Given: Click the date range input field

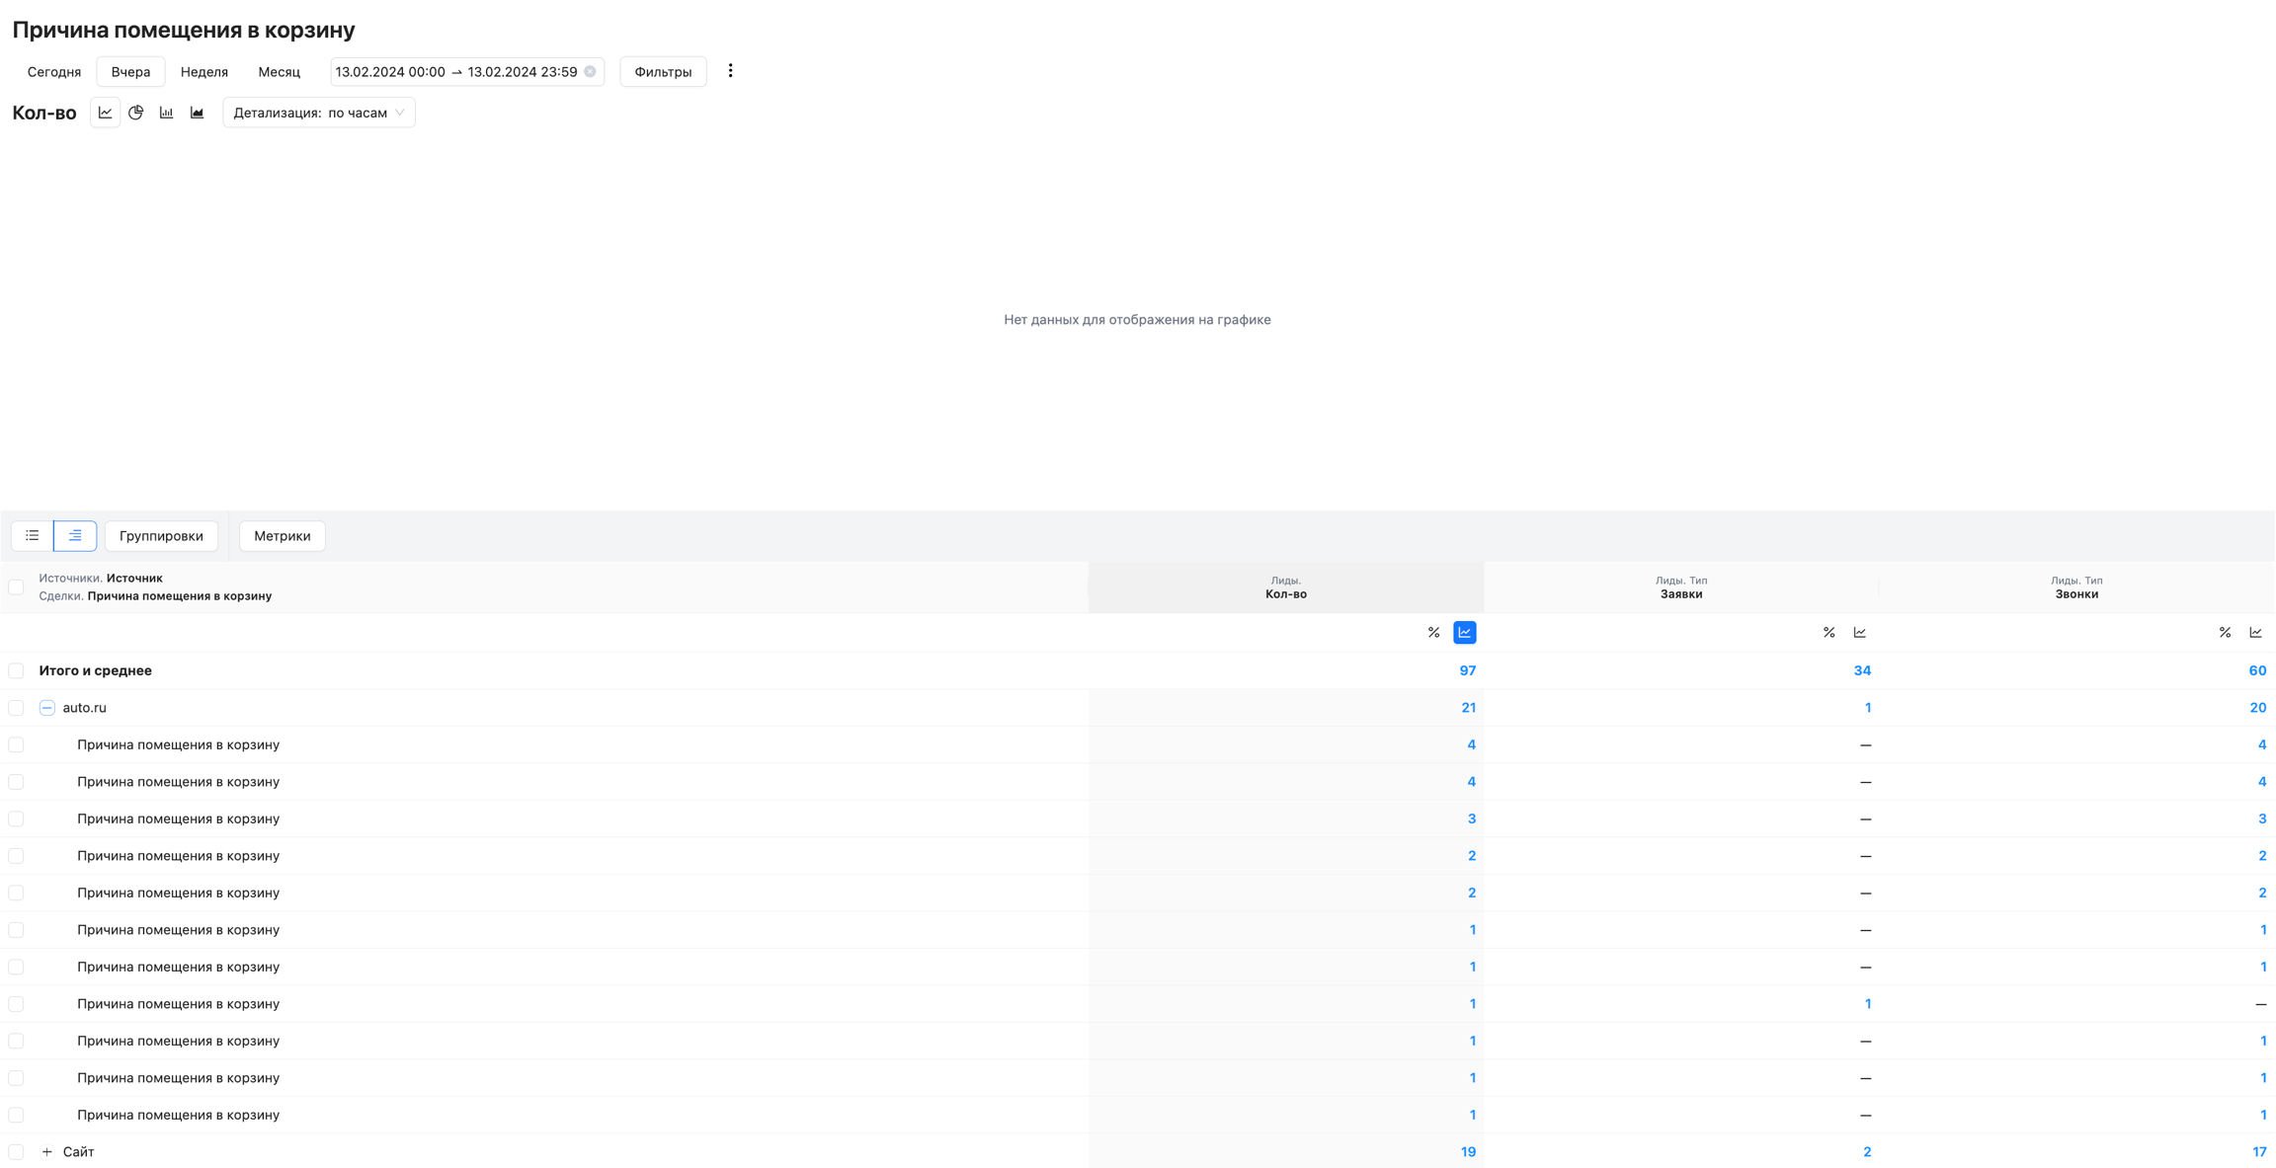Looking at the screenshot, I should click(456, 71).
